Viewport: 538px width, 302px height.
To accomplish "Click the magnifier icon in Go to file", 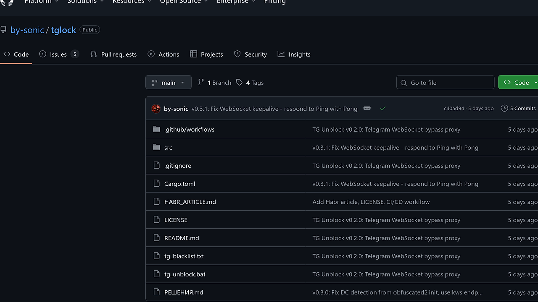I will (x=403, y=83).
